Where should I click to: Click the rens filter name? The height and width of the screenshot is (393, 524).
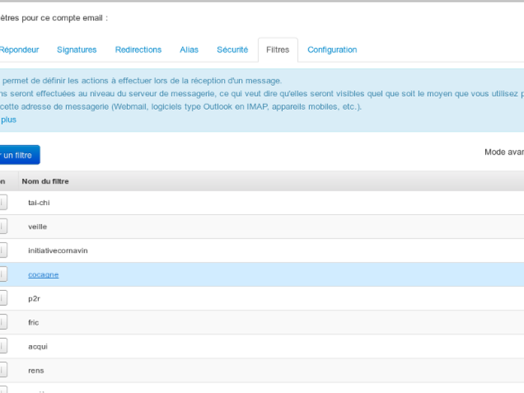[x=36, y=371]
